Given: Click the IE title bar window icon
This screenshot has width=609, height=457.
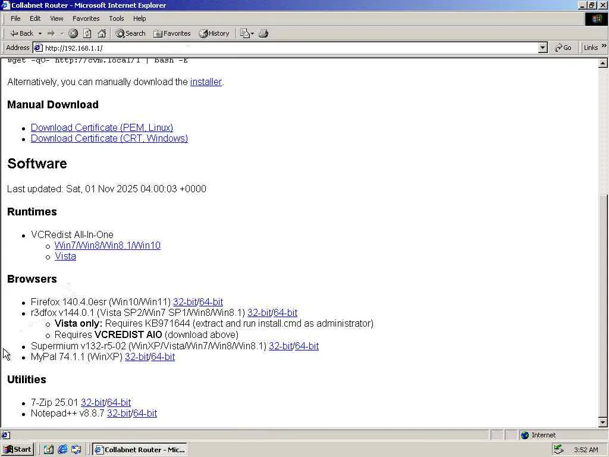Looking at the screenshot, I should (5, 5).
